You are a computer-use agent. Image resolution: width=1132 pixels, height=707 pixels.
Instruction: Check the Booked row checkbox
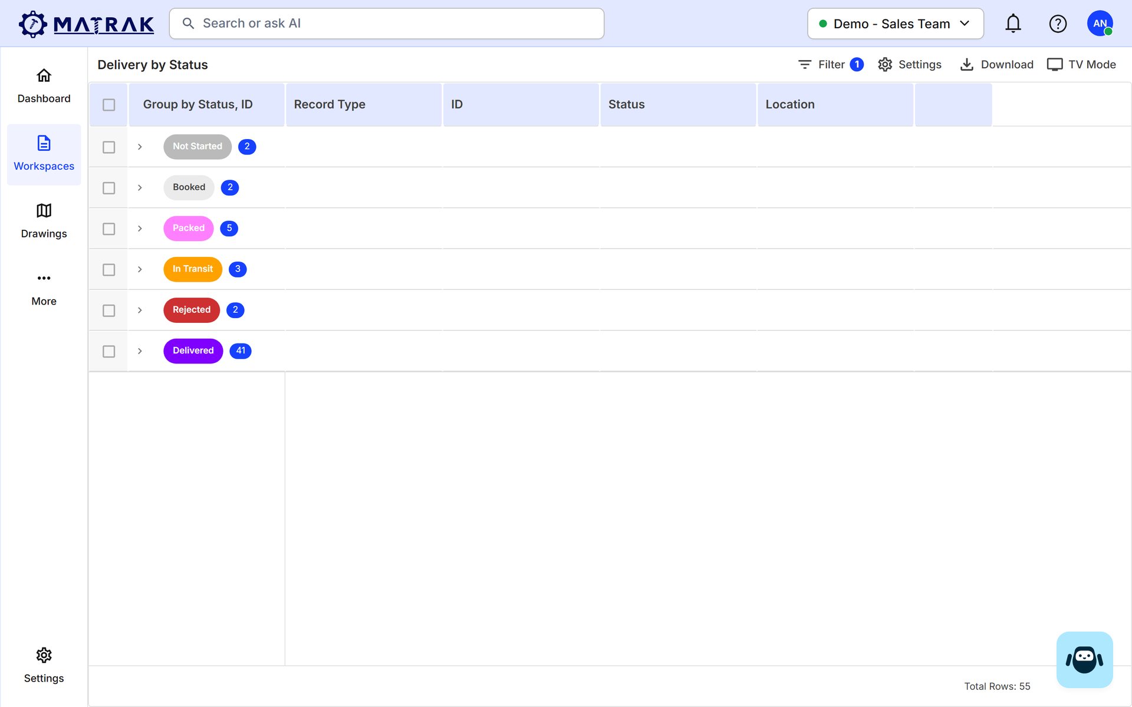(x=108, y=188)
